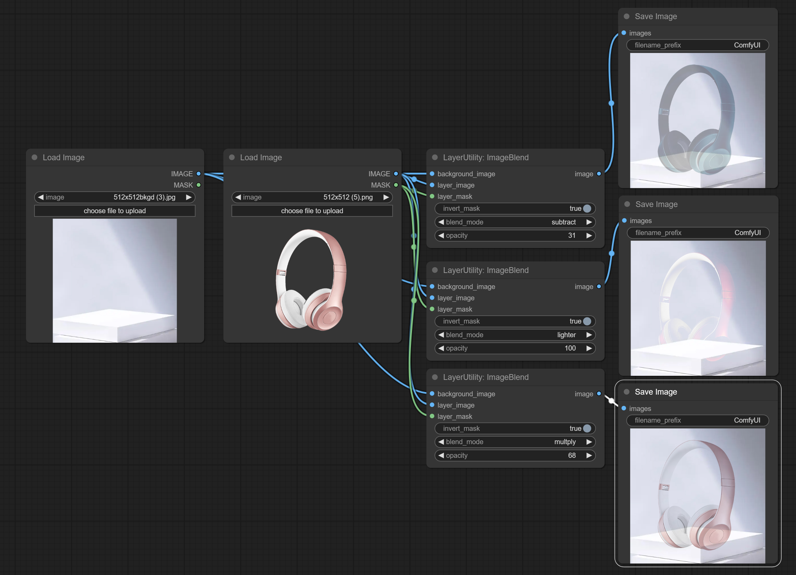This screenshot has width=796, height=575.
Task: Click collapse dot of the selected Save Image node
Action: click(626, 392)
